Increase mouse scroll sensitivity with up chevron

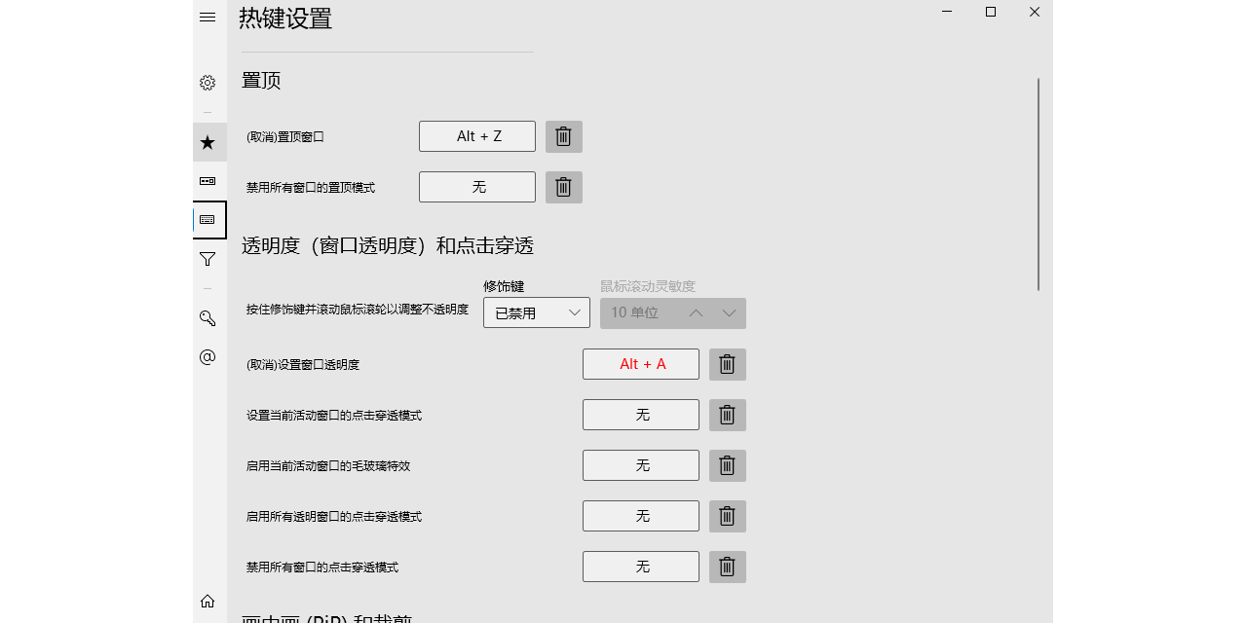click(x=696, y=313)
